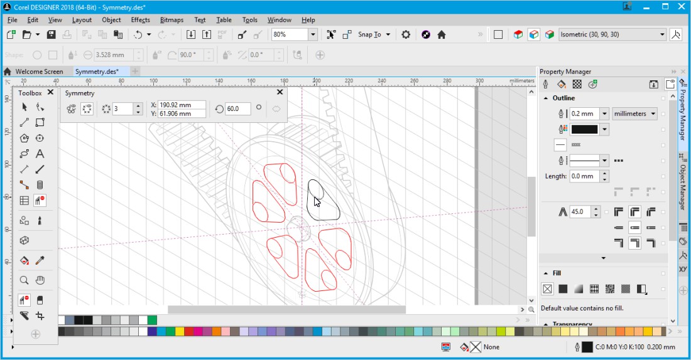The image size is (691, 360).
Task: Click the line style settings ellipsis button
Action: [618, 161]
